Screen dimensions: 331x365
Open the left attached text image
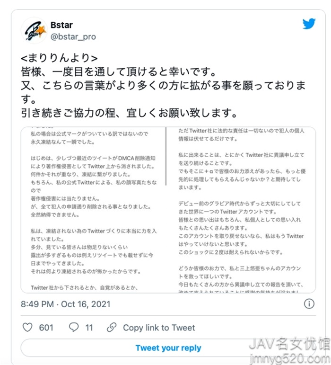point(93,210)
